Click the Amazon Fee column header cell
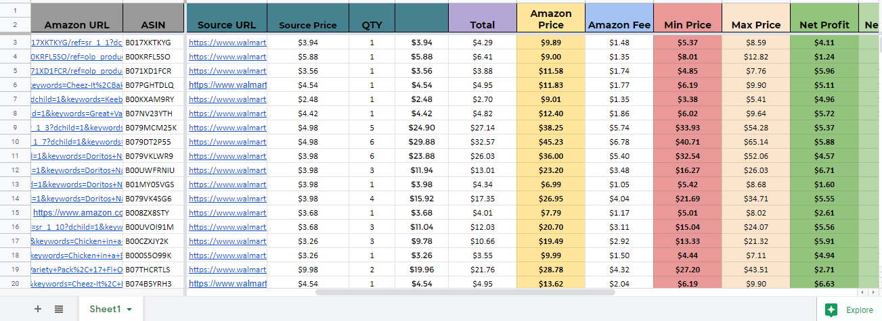The width and height of the screenshot is (882, 321). coord(619,25)
